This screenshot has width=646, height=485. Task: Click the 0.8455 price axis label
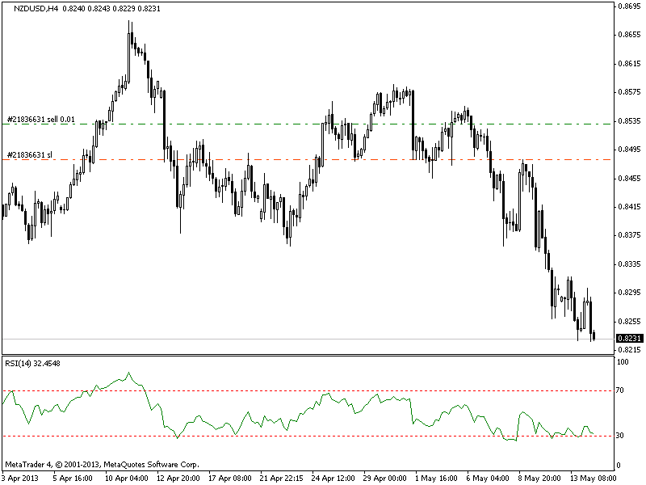click(x=630, y=178)
